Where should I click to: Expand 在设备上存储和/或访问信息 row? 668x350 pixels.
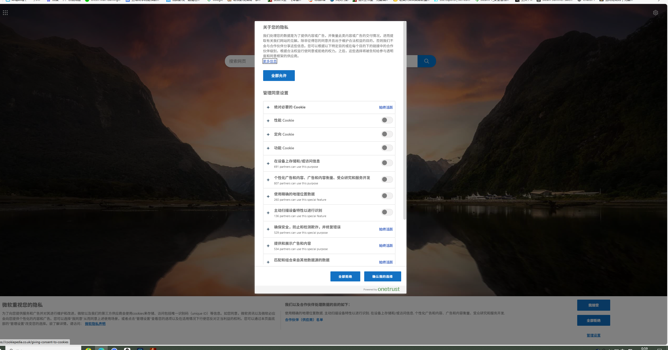point(268,164)
